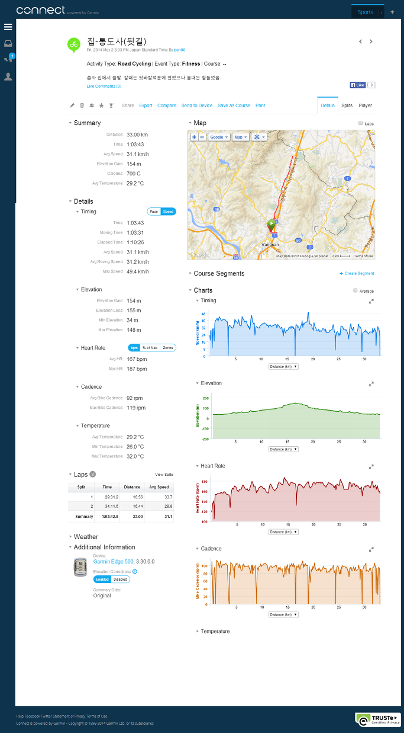Click the Facebook Like button
The width and height of the screenshot is (404, 733).
tap(358, 85)
